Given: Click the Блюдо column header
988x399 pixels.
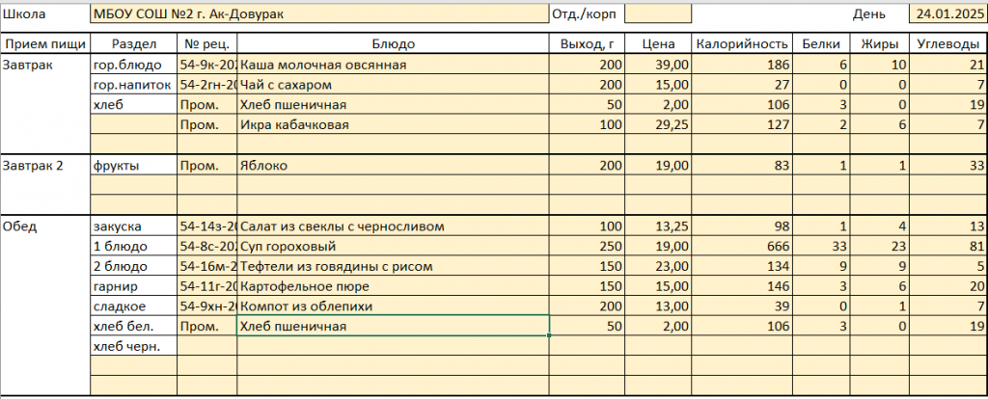Looking at the screenshot, I should [x=393, y=43].
